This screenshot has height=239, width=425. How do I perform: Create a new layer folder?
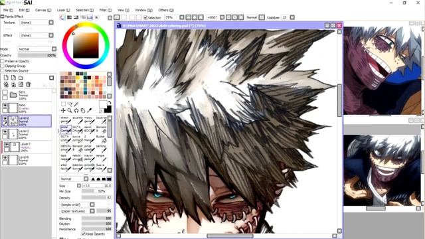[21, 78]
